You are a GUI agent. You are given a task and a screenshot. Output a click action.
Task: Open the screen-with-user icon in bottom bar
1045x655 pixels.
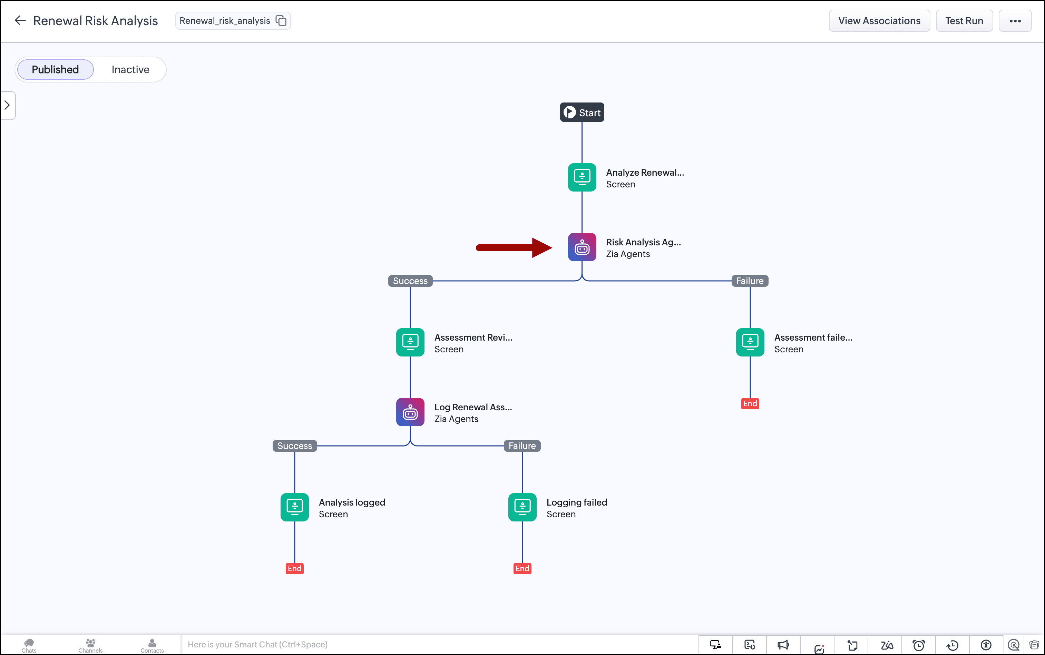point(716,645)
